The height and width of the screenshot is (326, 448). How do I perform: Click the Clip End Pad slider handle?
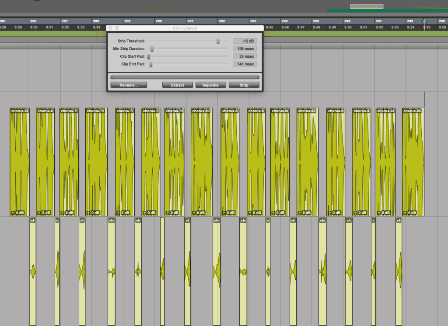click(151, 64)
